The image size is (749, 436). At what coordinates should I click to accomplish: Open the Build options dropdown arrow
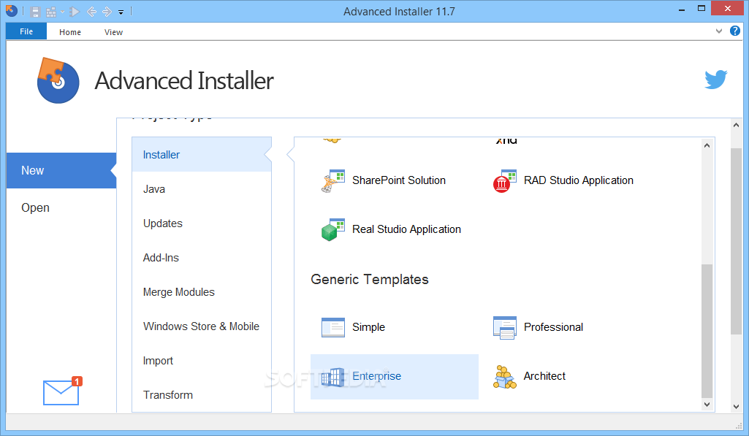[x=62, y=12]
